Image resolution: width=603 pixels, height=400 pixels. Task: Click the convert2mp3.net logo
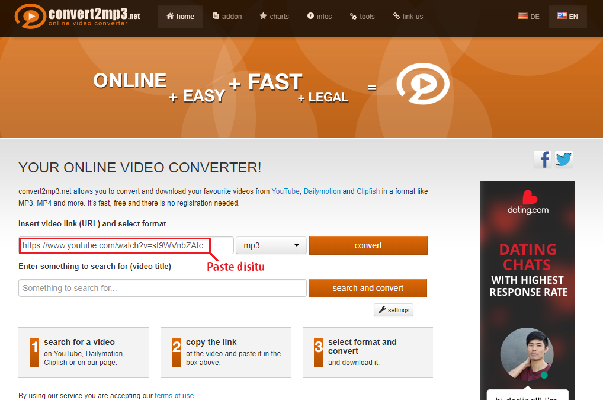point(77,16)
